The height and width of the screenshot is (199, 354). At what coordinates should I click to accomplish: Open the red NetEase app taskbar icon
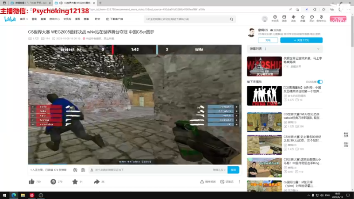pos(32,195)
